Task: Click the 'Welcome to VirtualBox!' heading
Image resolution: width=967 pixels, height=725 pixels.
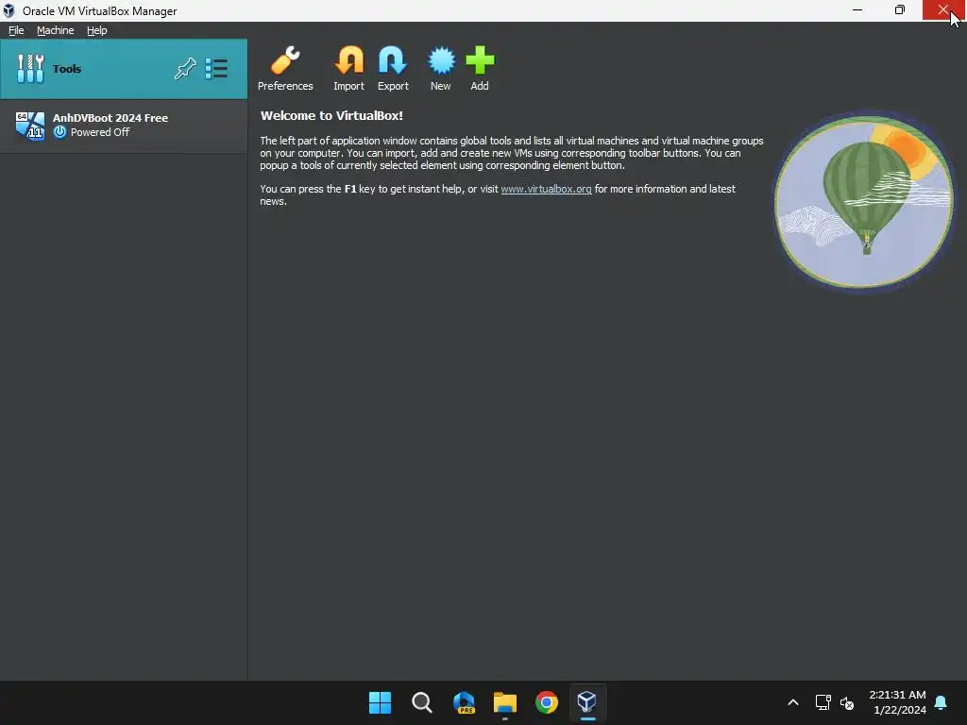Action: [331, 115]
